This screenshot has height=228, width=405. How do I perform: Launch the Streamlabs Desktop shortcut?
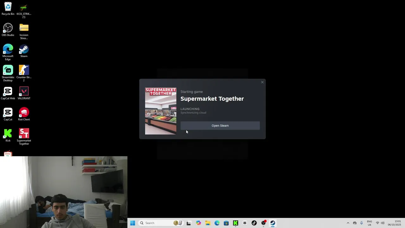coord(8,73)
